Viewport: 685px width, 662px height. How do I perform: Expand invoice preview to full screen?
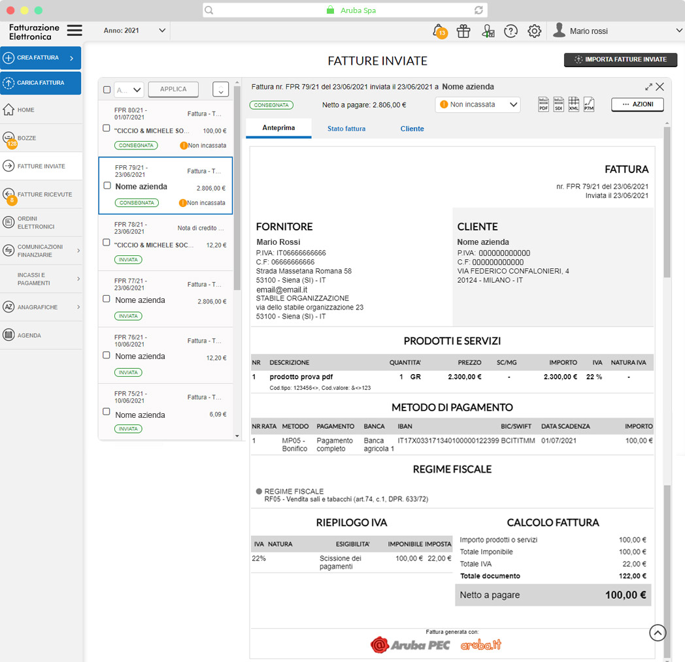point(648,87)
